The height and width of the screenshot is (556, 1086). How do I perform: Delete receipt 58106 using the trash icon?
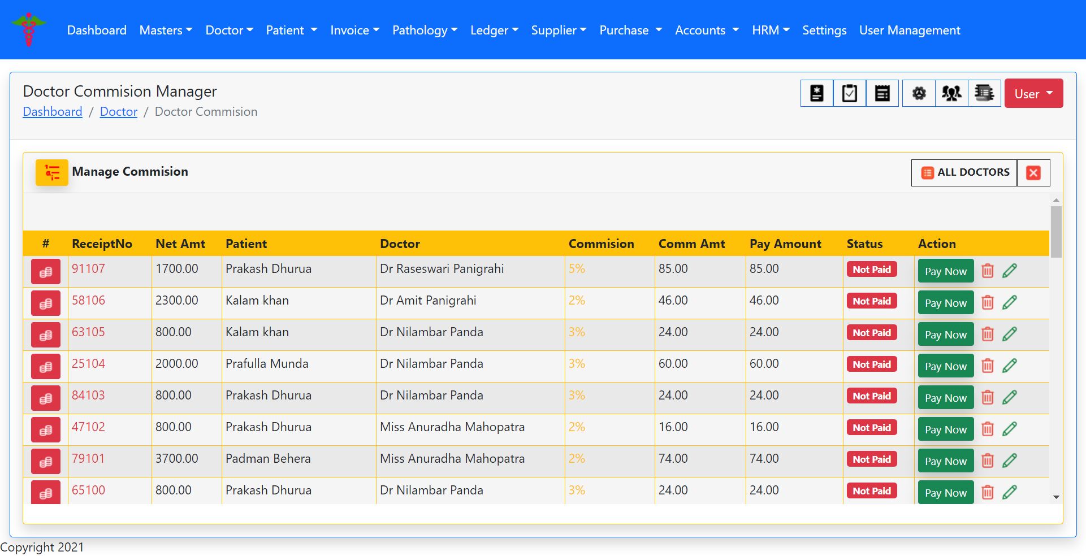(987, 303)
